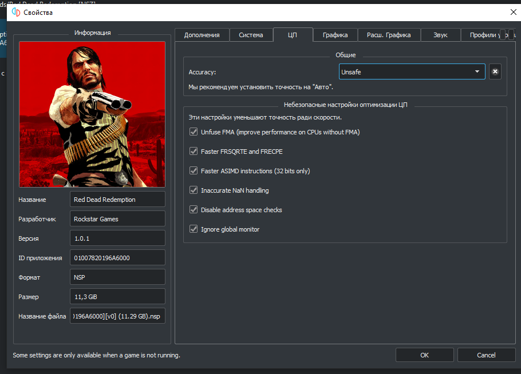The image size is (521, 374).
Task: Toggle Inaccurate NaN handling checkbox
Action: 194,190
